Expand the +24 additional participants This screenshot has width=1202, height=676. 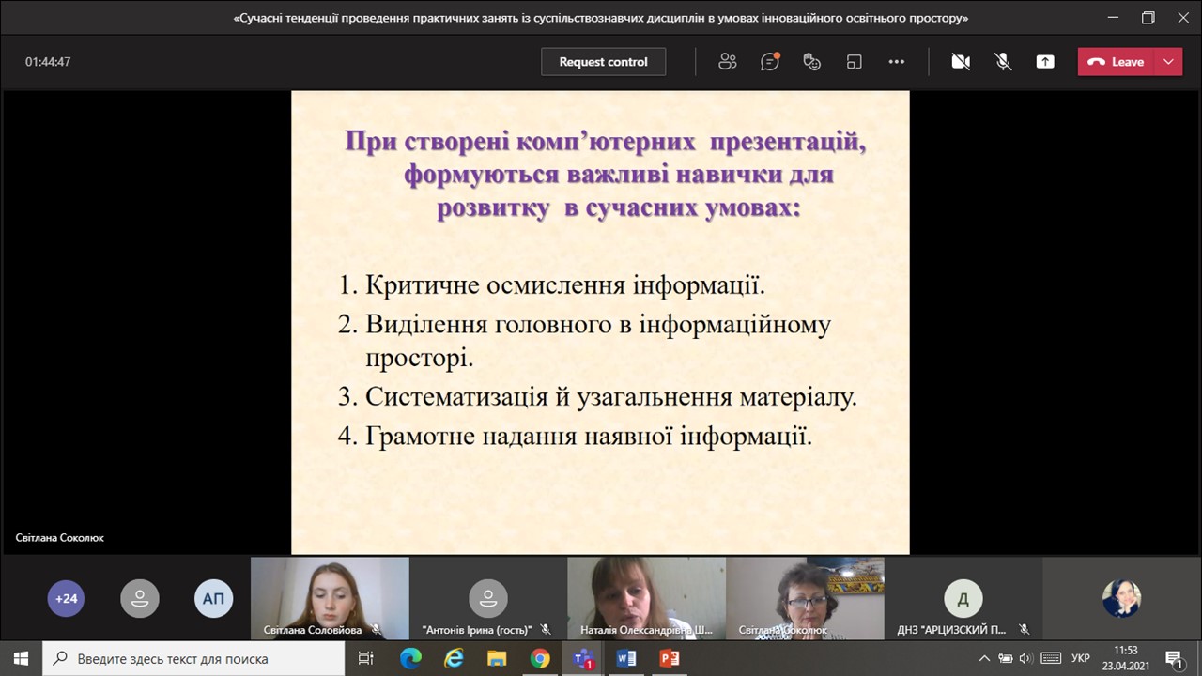click(x=66, y=598)
